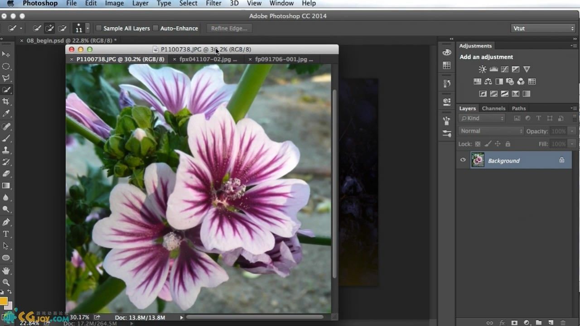Select the Ellipse shape tool
Image resolution: width=580 pixels, height=326 pixels.
6,258
